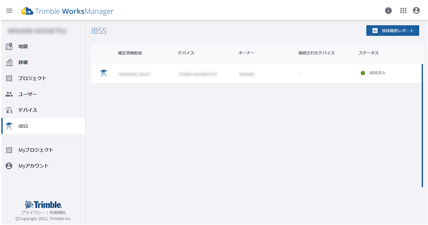Image resolution: width=428 pixels, height=225 pixels.
Task: Open the information icon in header
Action: (388, 11)
